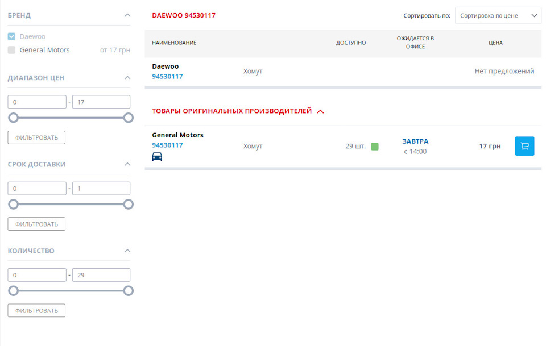The height and width of the screenshot is (346, 546).
Task: Focus the minimum delivery time input field
Action: [37, 189]
